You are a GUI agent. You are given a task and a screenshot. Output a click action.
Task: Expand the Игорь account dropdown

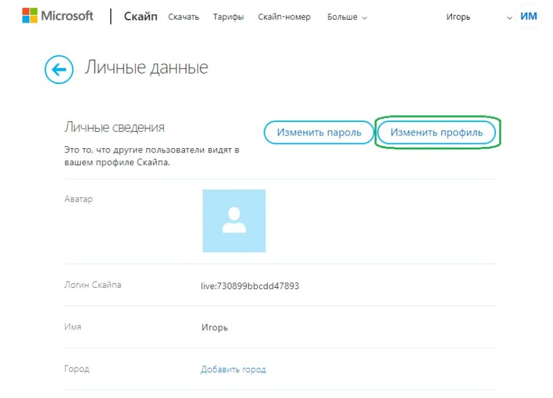coord(479,17)
